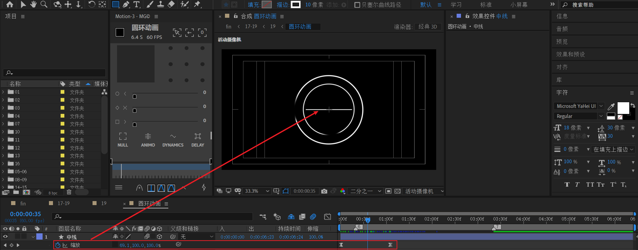Open parent dropdown 无 for 中线 layer
638x250 pixels.
click(x=197, y=237)
